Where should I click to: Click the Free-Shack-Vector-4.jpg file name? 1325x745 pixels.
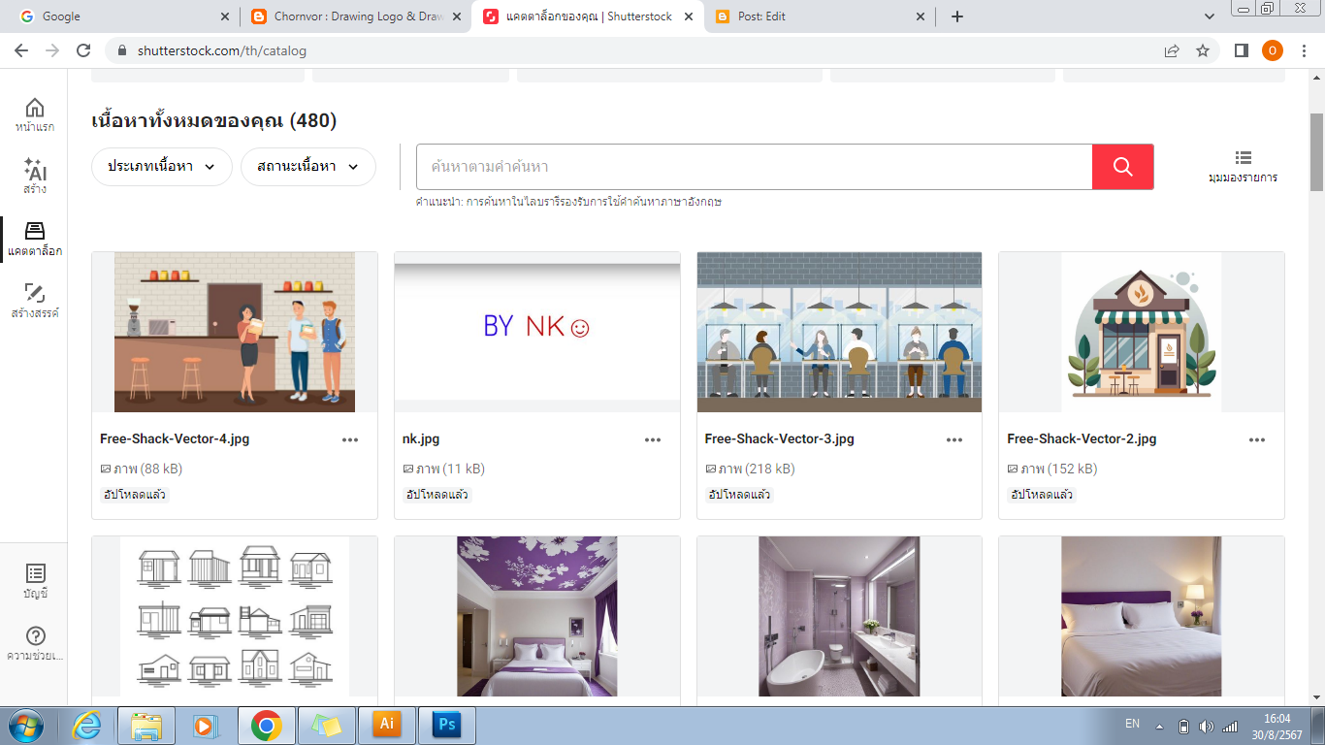click(175, 439)
